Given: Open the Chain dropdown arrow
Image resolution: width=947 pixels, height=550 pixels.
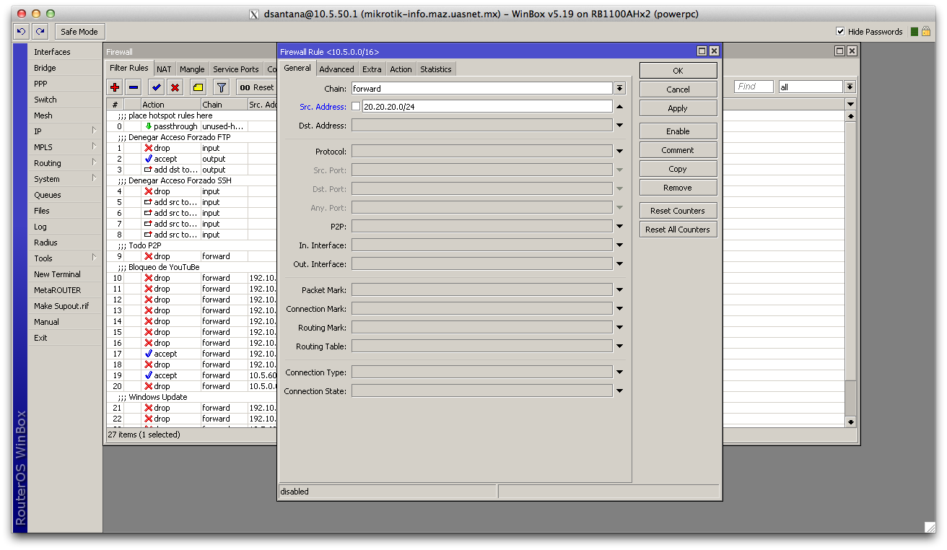Looking at the screenshot, I should pos(620,88).
